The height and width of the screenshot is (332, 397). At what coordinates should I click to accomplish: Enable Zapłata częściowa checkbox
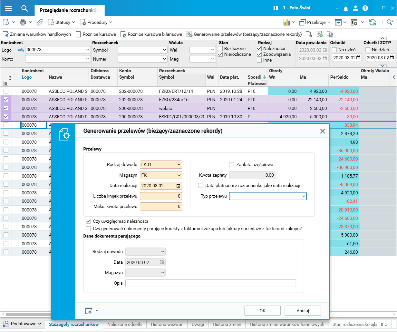point(231,164)
